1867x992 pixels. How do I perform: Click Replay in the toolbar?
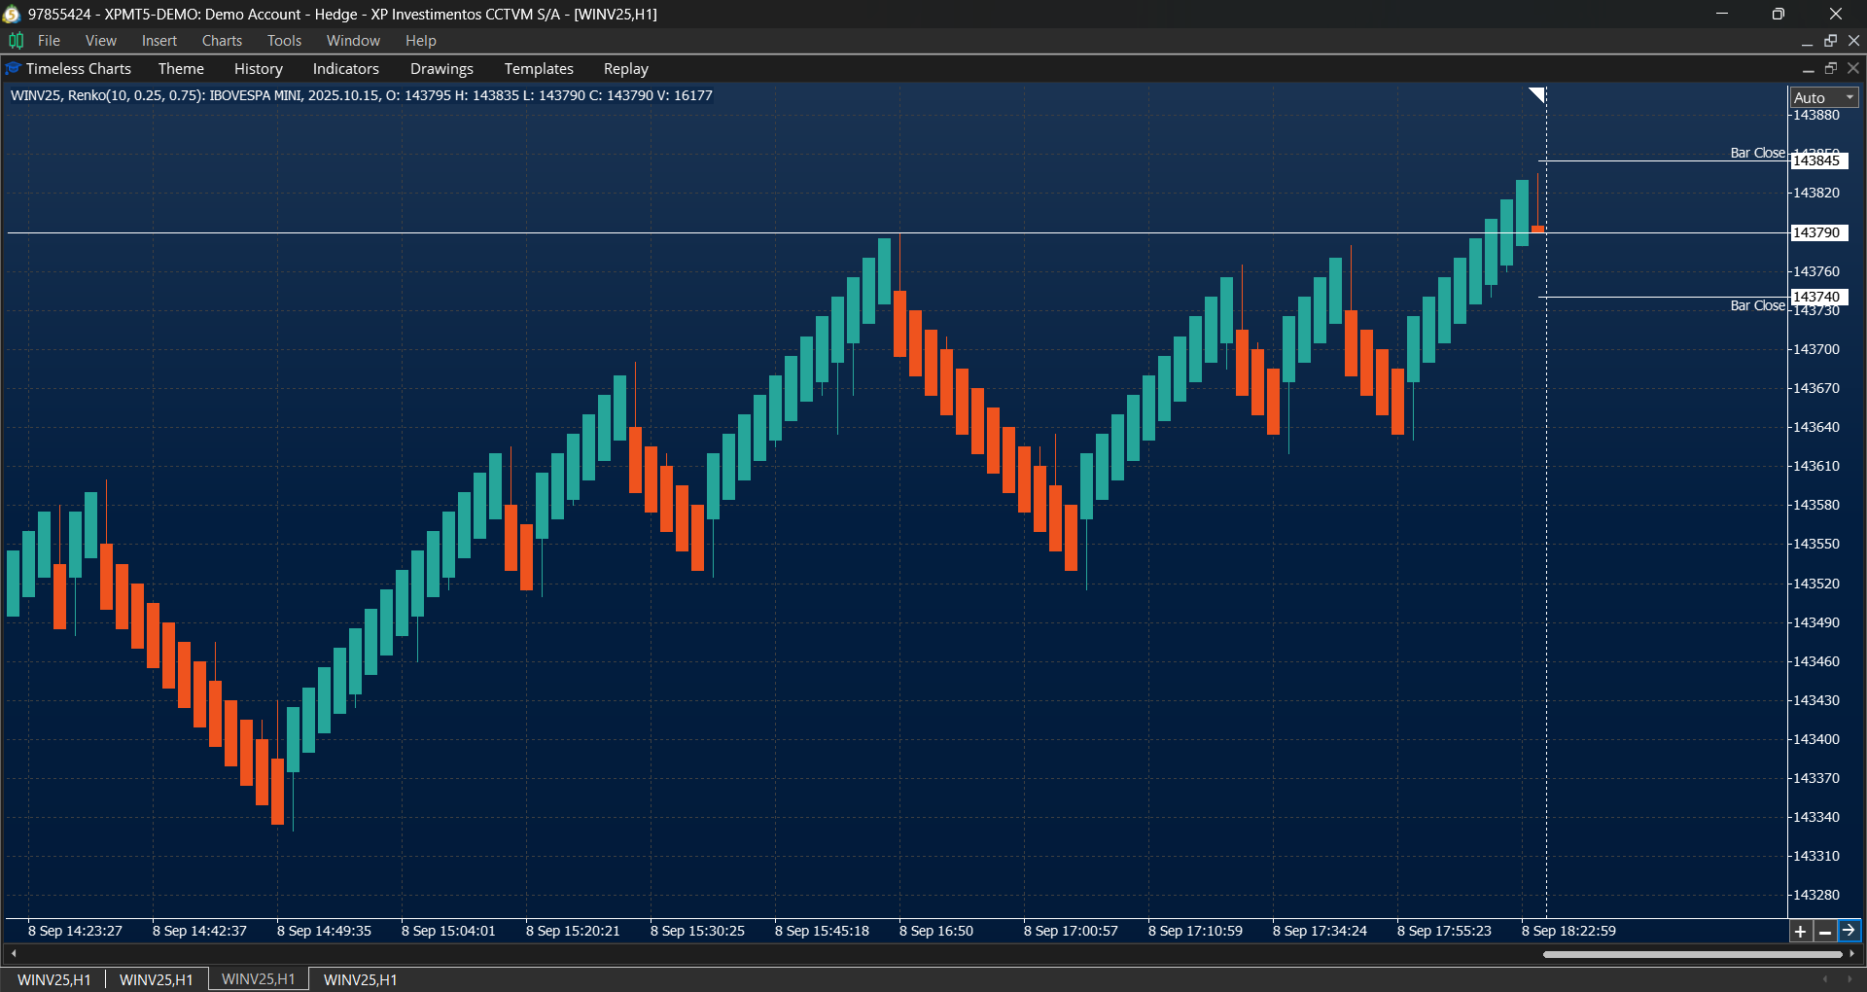pos(625,68)
